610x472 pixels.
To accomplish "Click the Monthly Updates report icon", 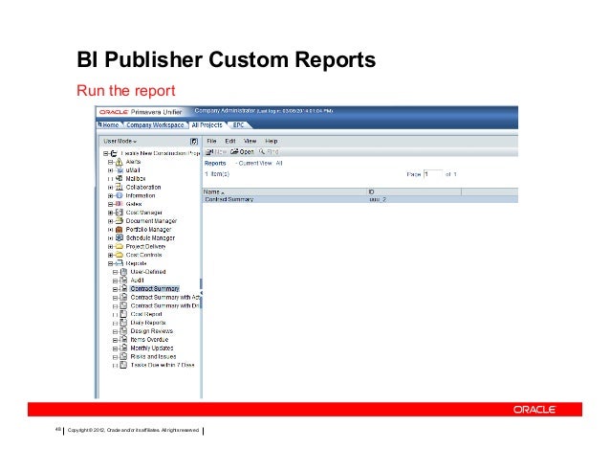I will coord(123,348).
